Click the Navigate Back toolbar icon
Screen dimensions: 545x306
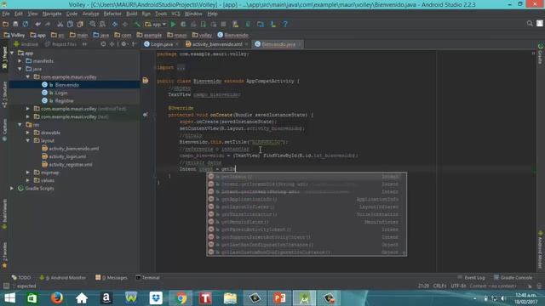pyautogui.click(x=115, y=25)
